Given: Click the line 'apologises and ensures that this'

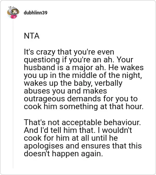Looking at the screenshot, I should 83,146.
